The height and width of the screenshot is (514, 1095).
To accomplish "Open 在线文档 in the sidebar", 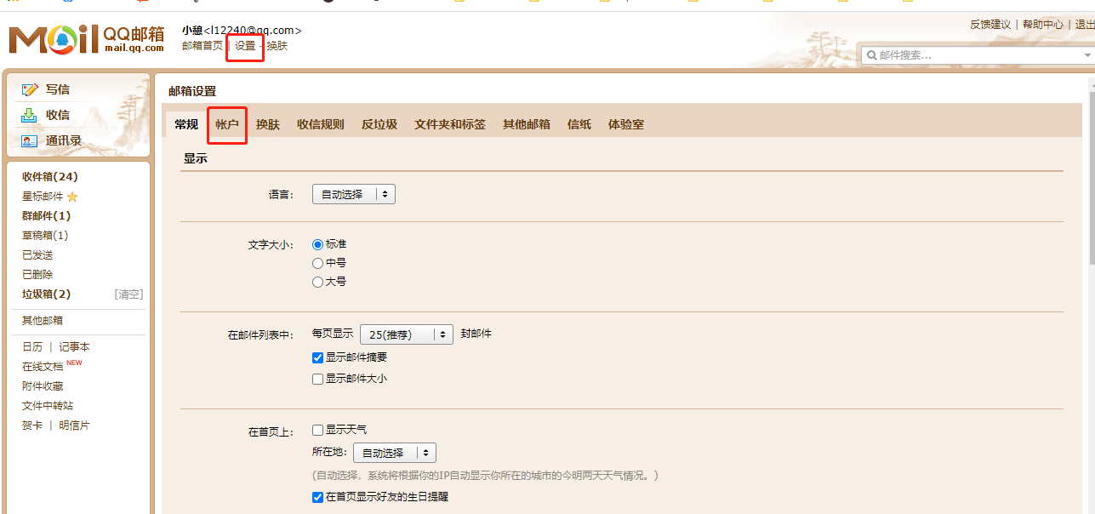I will coord(43,367).
